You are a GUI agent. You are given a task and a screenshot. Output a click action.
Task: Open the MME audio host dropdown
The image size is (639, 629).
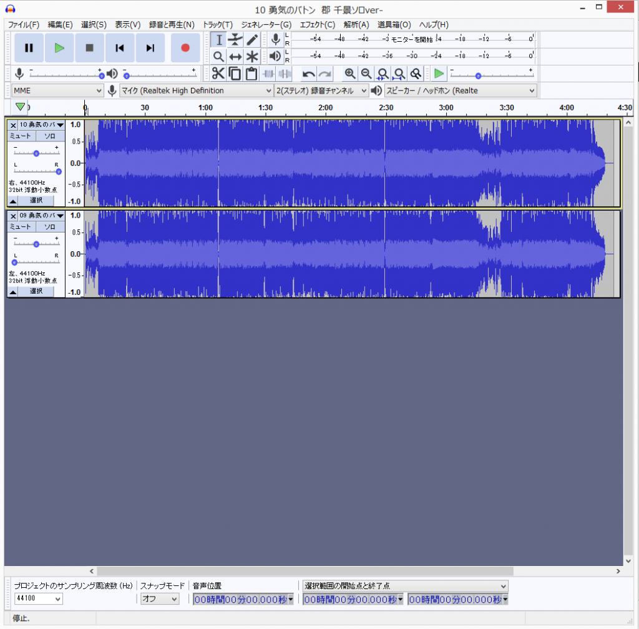tap(57, 90)
